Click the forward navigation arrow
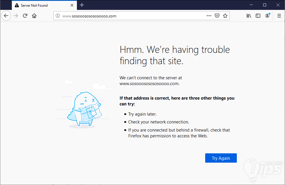This screenshot has width=285, height=185. pyautogui.click(x=16, y=16)
